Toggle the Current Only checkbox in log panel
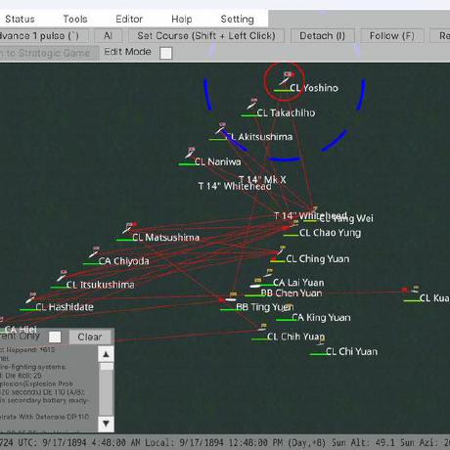Image resolution: width=450 pixels, height=450 pixels. click(x=55, y=337)
